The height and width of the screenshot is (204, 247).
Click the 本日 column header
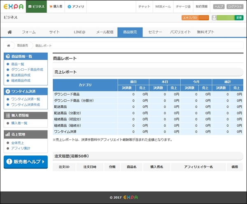(x=165, y=82)
